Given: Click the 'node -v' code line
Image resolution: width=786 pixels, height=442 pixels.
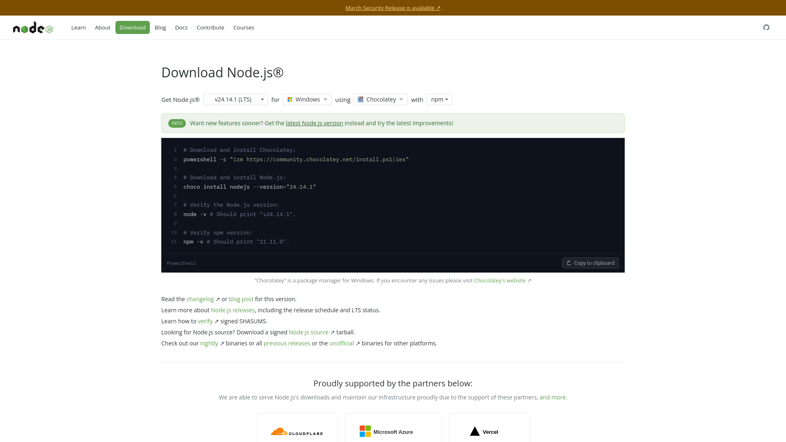Looking at the screenshot, I should 239,214.
